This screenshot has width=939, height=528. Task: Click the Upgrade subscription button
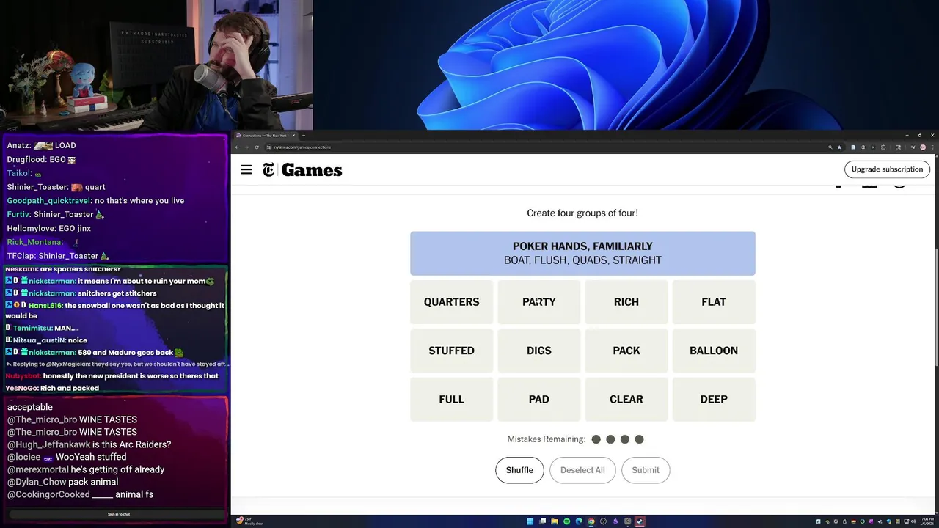coord(887,169)
